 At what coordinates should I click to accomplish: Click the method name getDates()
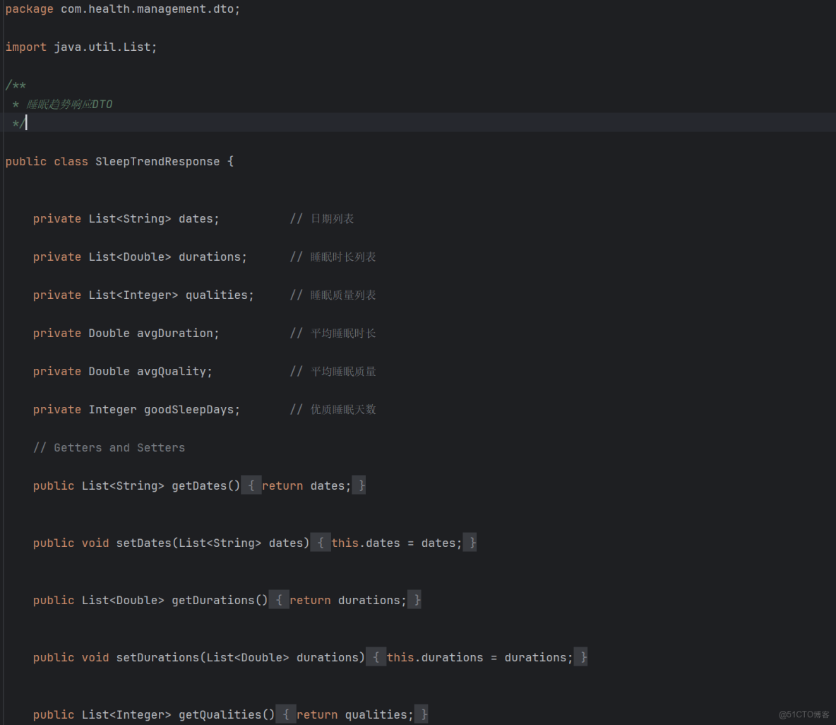tap(205, 485)
